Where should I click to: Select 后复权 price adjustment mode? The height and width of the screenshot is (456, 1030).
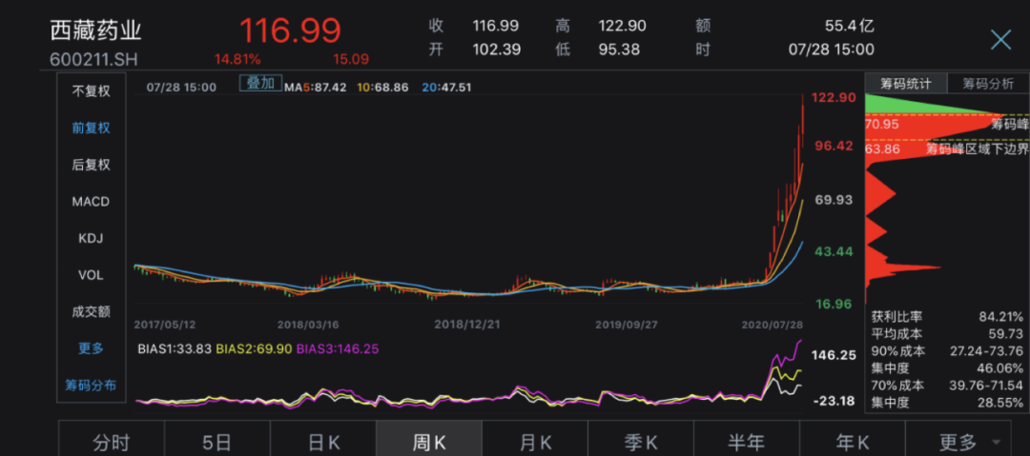point(91,165)
